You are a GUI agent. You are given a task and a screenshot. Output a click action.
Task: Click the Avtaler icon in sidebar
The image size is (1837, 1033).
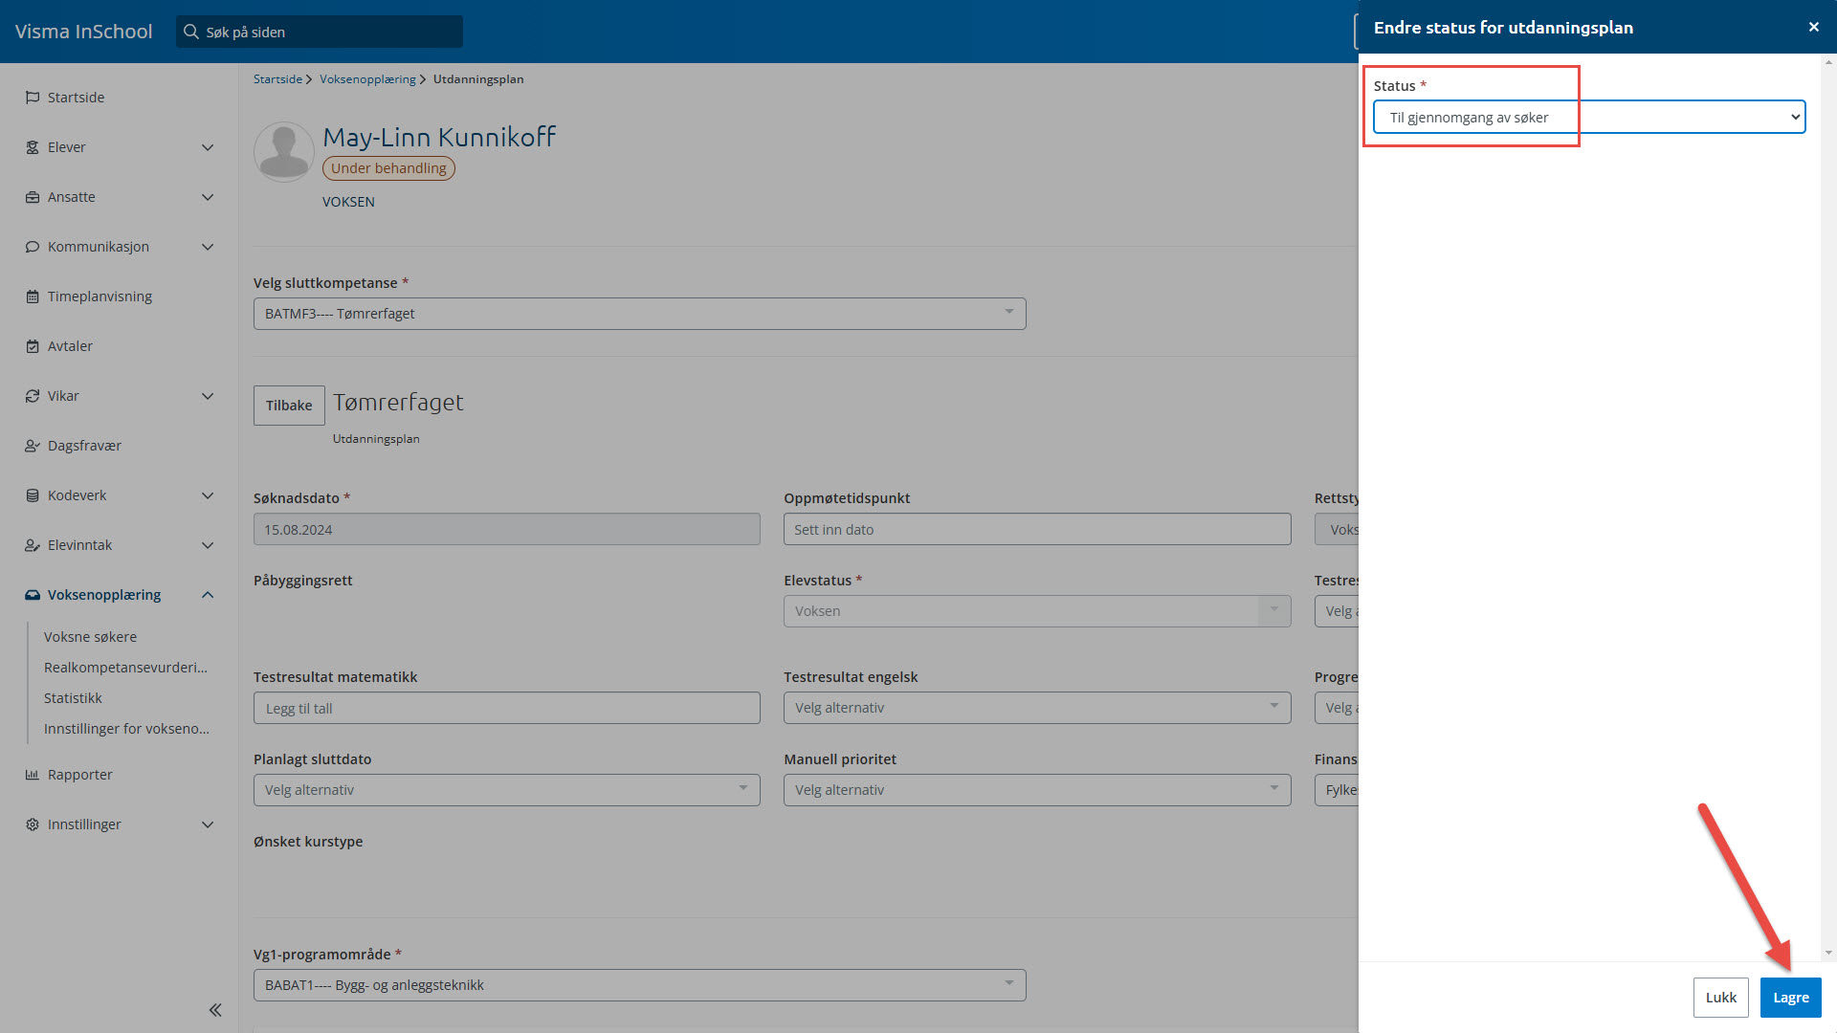pos(33,346)
